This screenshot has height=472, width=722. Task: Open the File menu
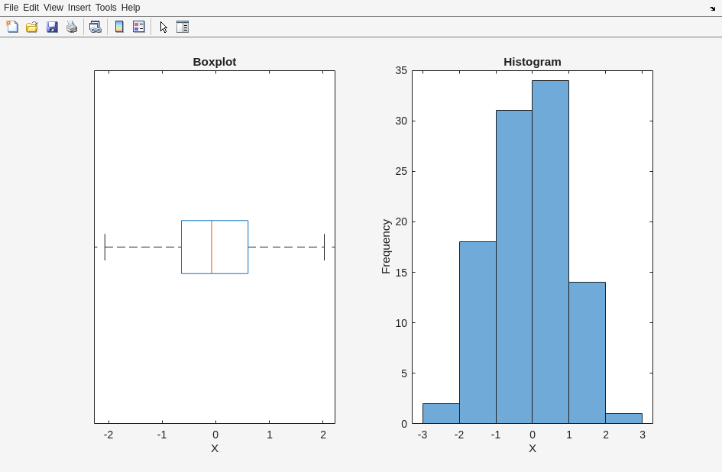pos(11,8)
